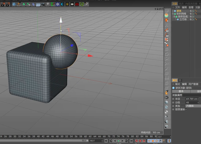
Task: Click the 基本 tab button
Action: (x=181, y=91)
